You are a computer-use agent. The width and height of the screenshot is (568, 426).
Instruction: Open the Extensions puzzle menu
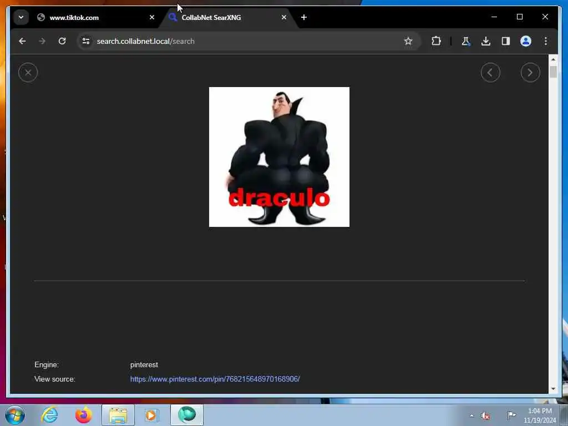tap(436, 41)
